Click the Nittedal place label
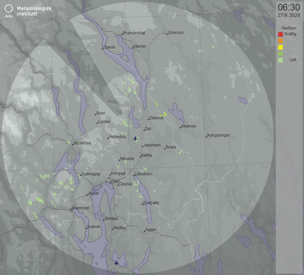 tap(127, 159)
